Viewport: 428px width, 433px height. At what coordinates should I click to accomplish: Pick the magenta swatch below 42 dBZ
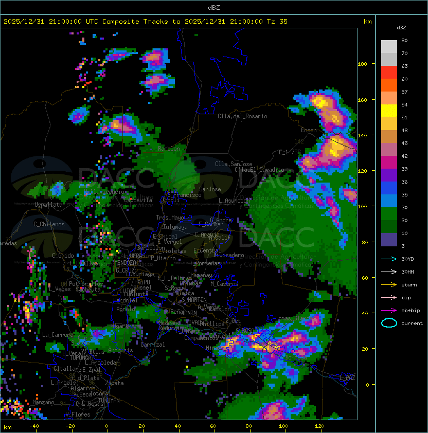pyautogui.click(x=389, y=163)
